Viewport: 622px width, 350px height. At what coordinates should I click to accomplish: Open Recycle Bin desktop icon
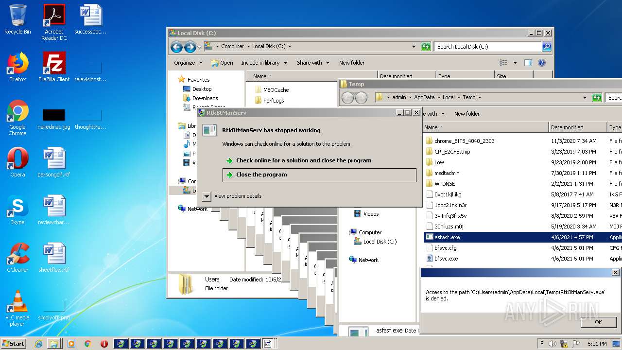click(x=17, y=19)
